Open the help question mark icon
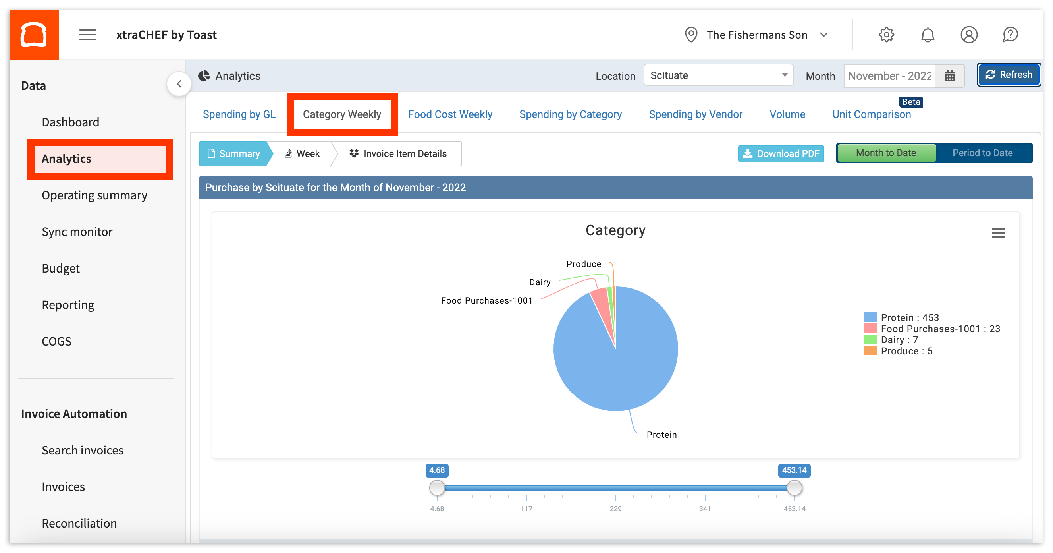The width and height of the screenshot is (1053, 553). tap(1011, 34)
